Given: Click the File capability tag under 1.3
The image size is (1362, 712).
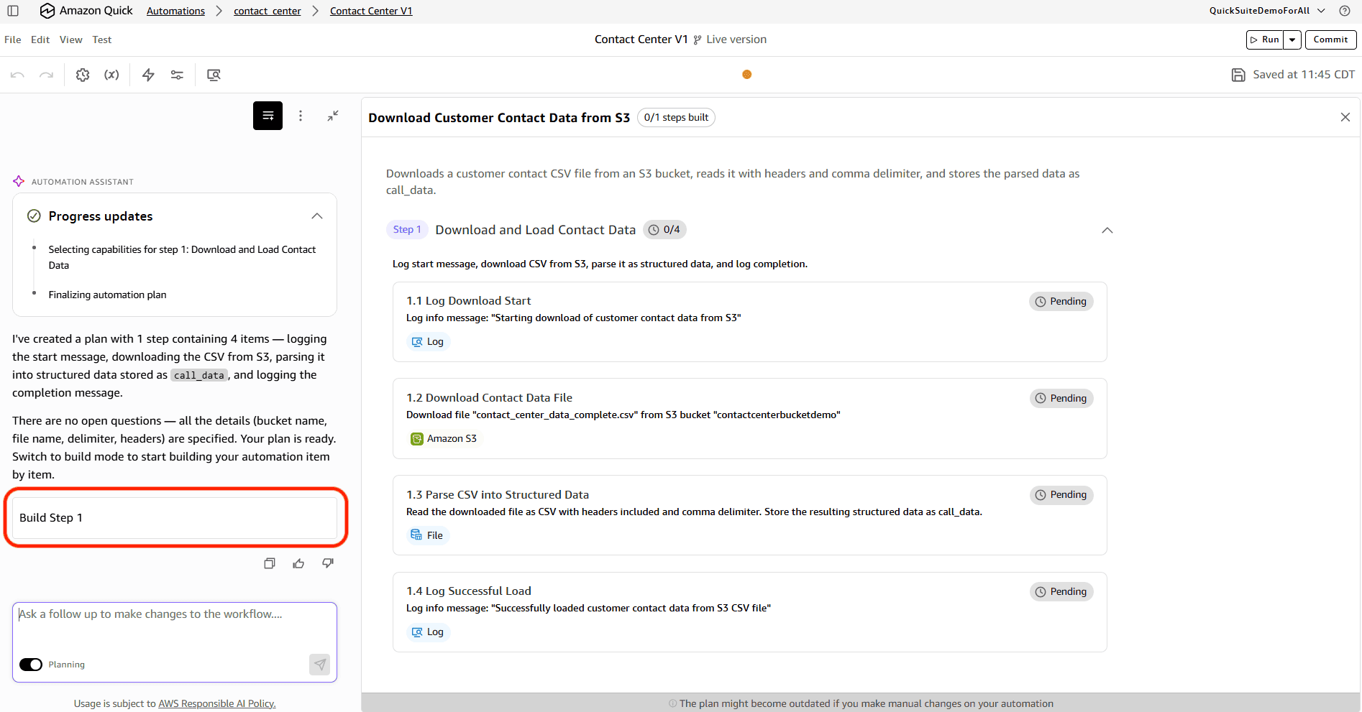Looking at the screenshot, I should click(427, 535).
